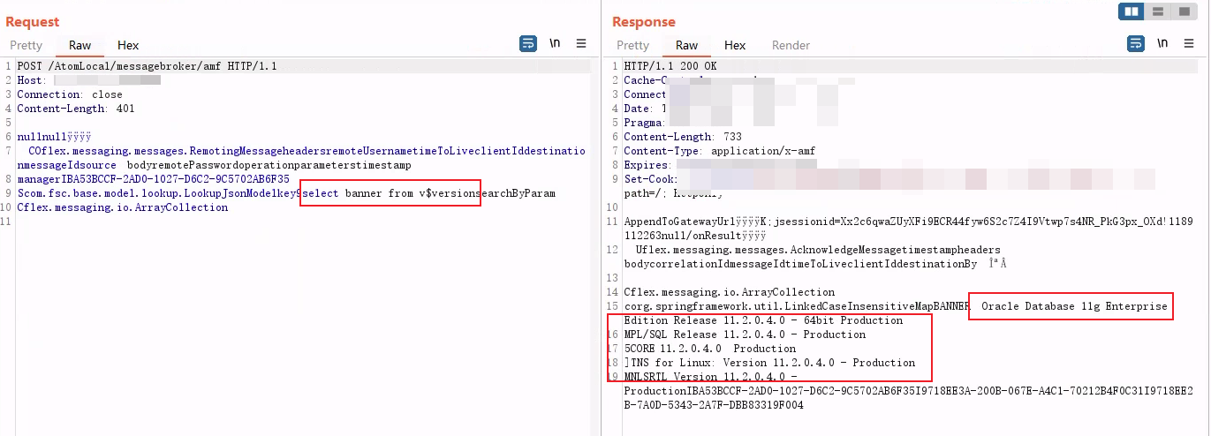Switch Response view to Hex tab

coord(735,45)
